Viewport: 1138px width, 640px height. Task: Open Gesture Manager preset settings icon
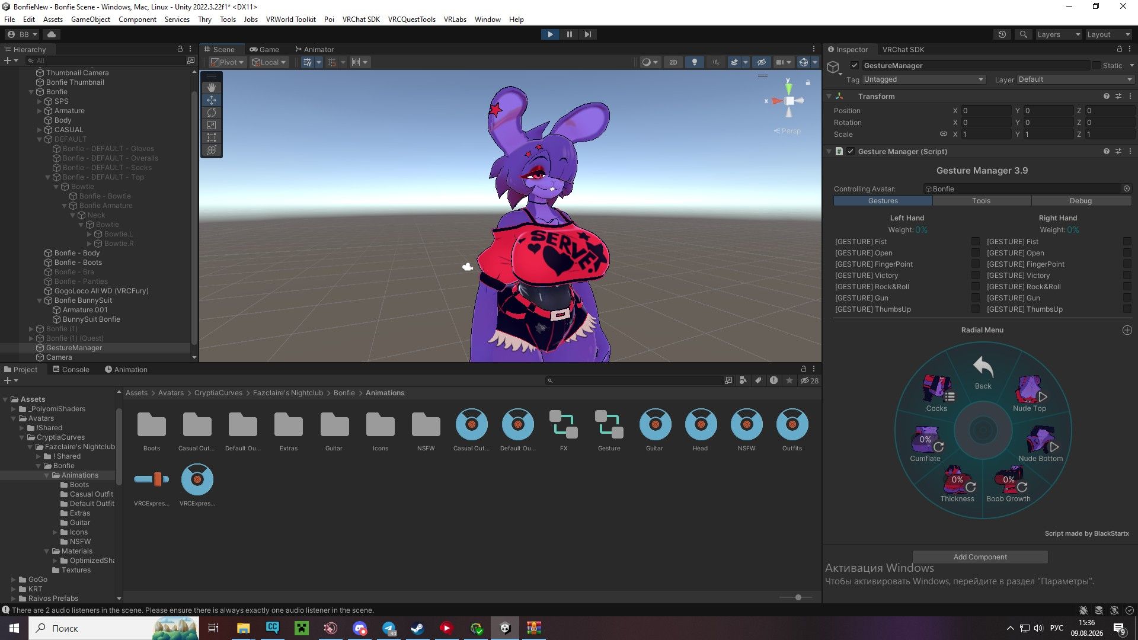point(1118,152)
